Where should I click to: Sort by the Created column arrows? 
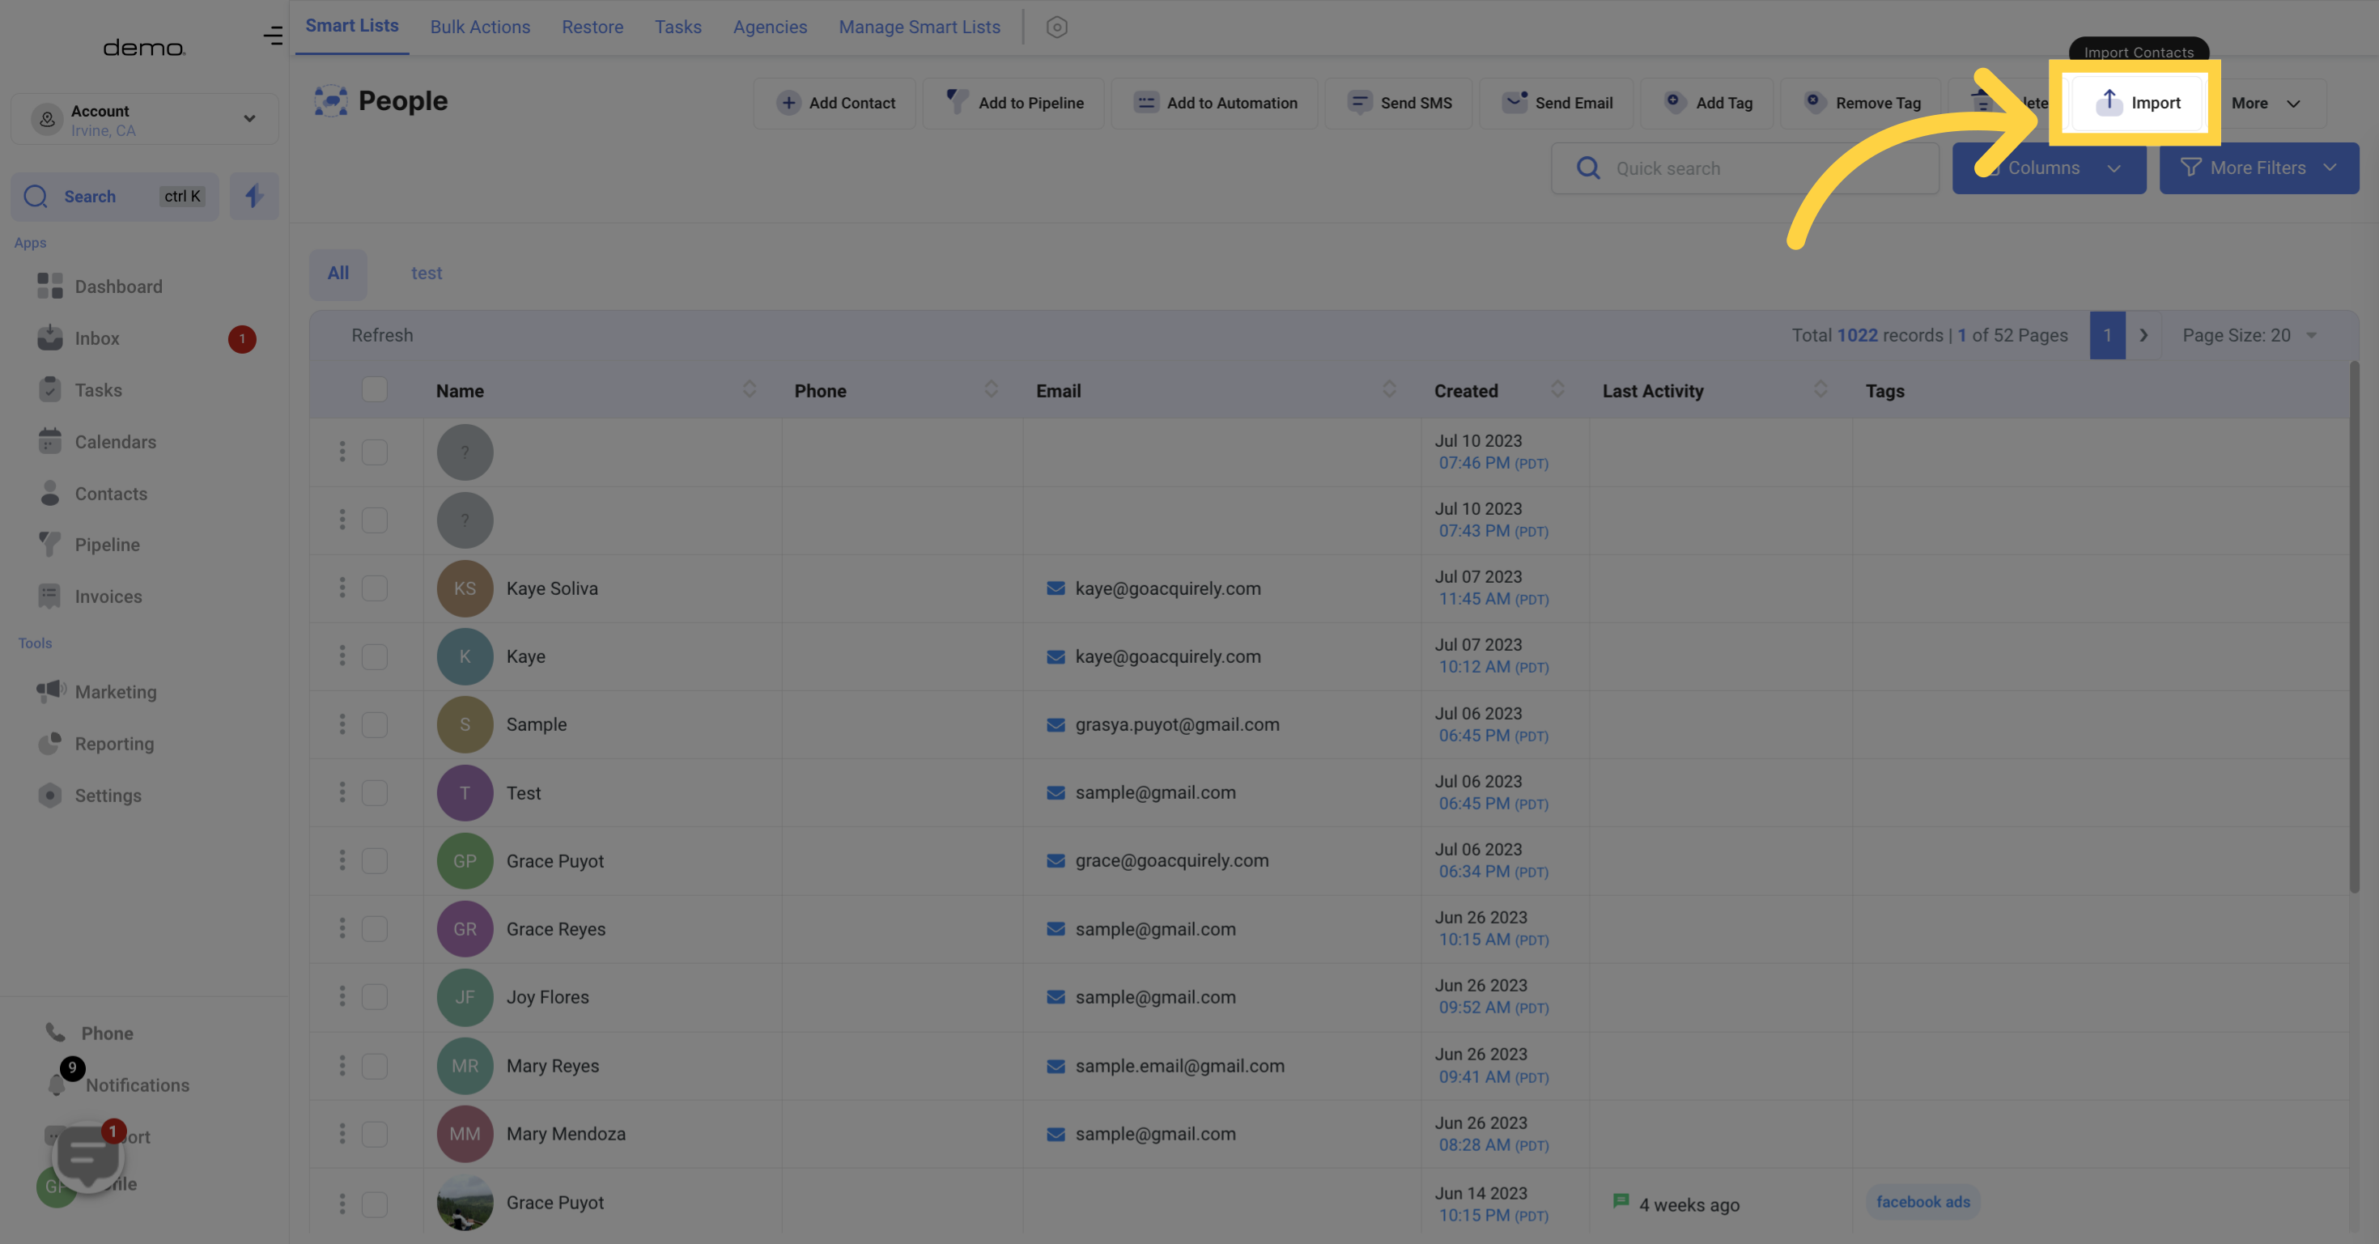pos(1558,390)
